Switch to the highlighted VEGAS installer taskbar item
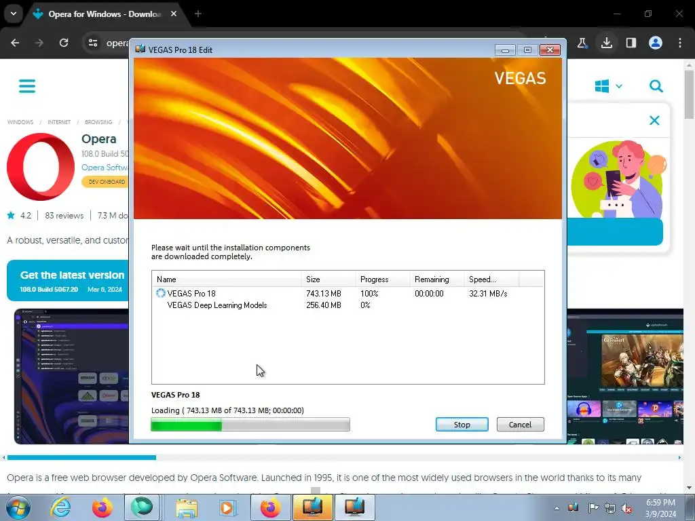 tap(312, 507)
